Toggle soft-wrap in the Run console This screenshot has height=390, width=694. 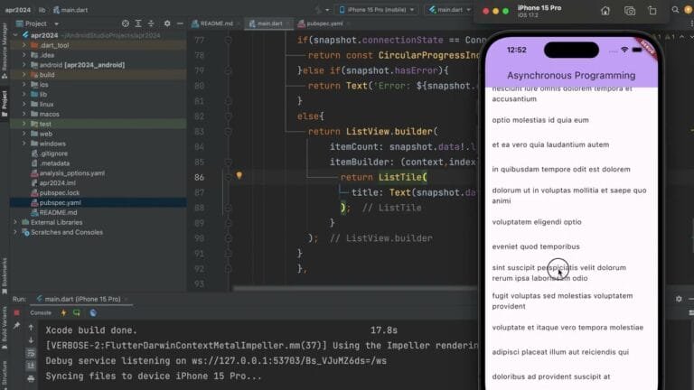(x=31, y=353)
